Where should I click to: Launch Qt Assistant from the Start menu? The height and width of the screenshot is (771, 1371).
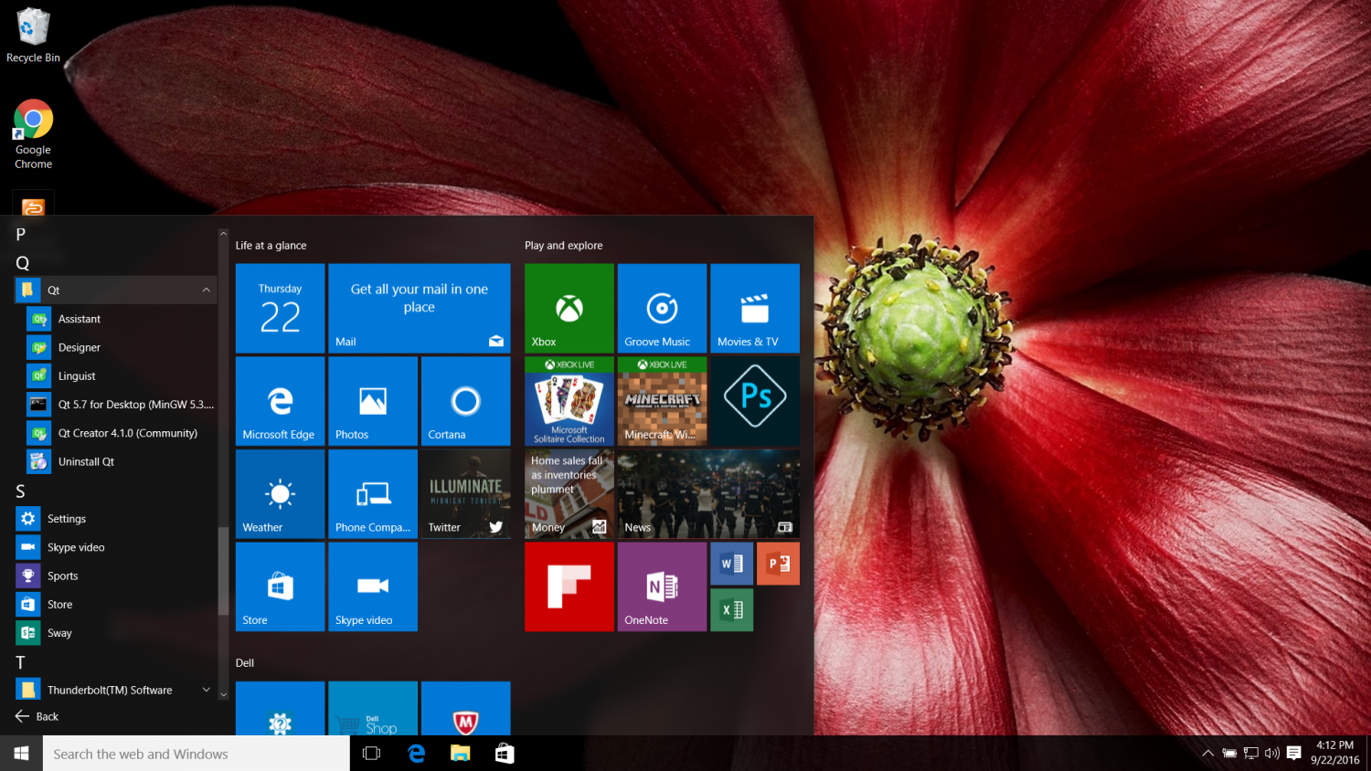tap(78, 318)
